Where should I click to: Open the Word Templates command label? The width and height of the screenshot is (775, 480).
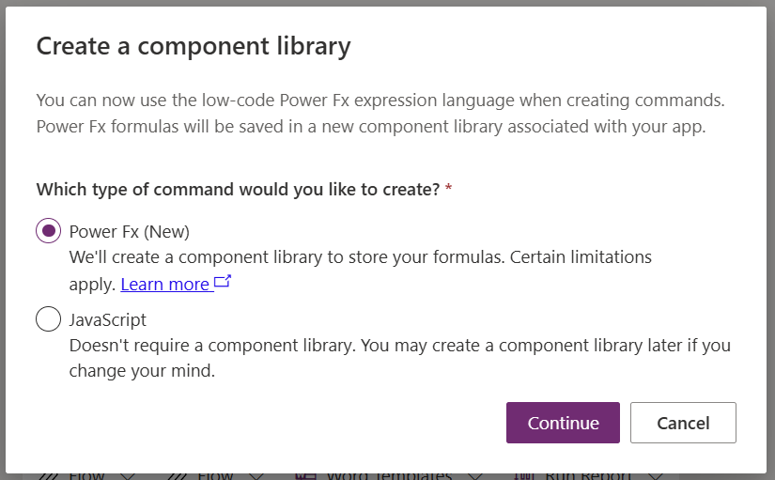tap(389, 476)
